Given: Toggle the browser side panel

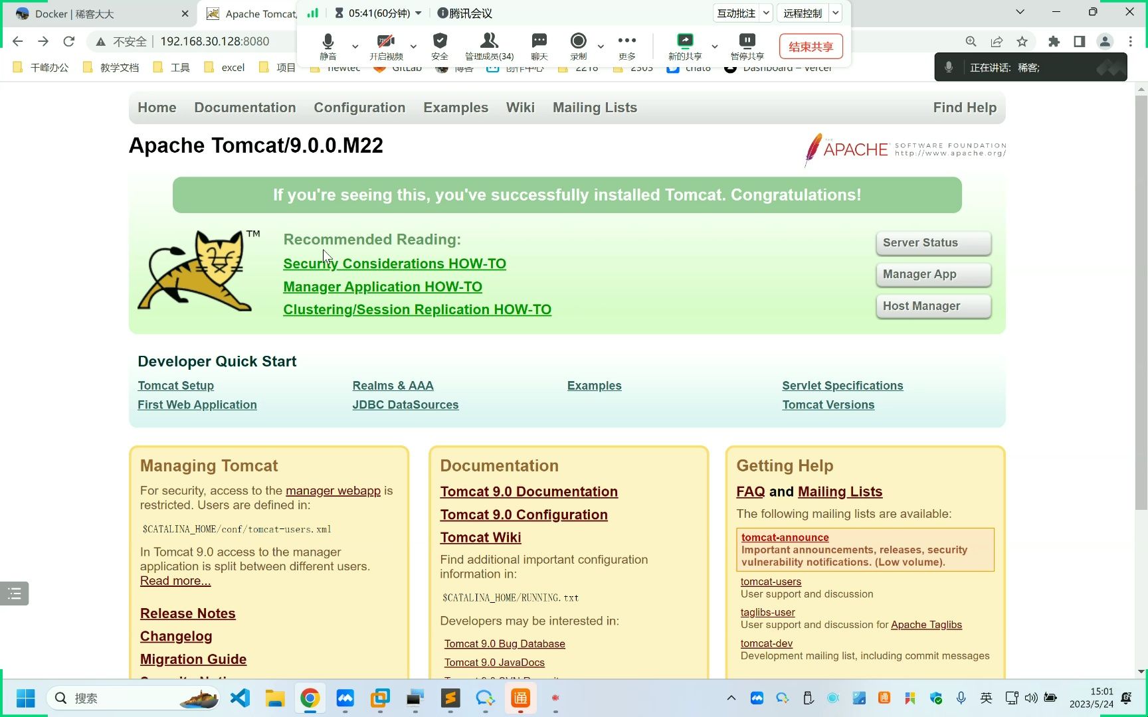Looking at the screenshot, I should [1079, 41].
